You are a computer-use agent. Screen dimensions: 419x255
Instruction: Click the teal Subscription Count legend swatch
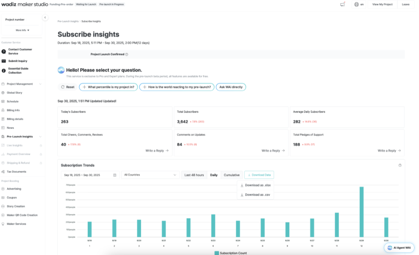[x=216, y=253]
